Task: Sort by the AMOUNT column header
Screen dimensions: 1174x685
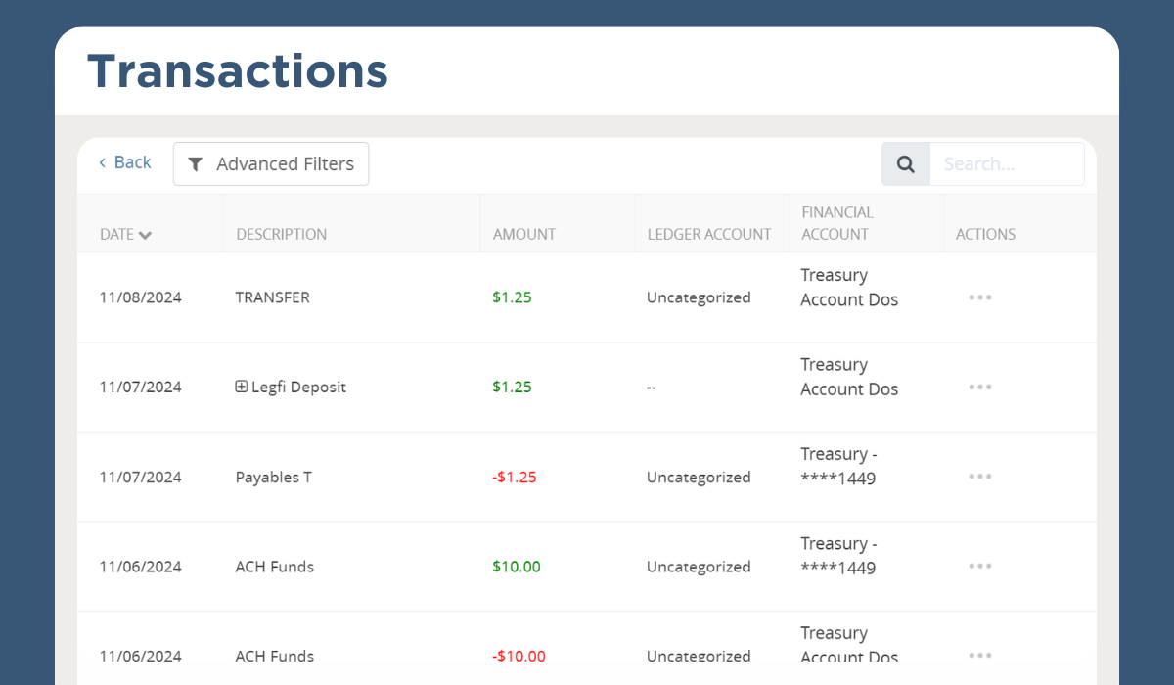Action: point(524,235)
